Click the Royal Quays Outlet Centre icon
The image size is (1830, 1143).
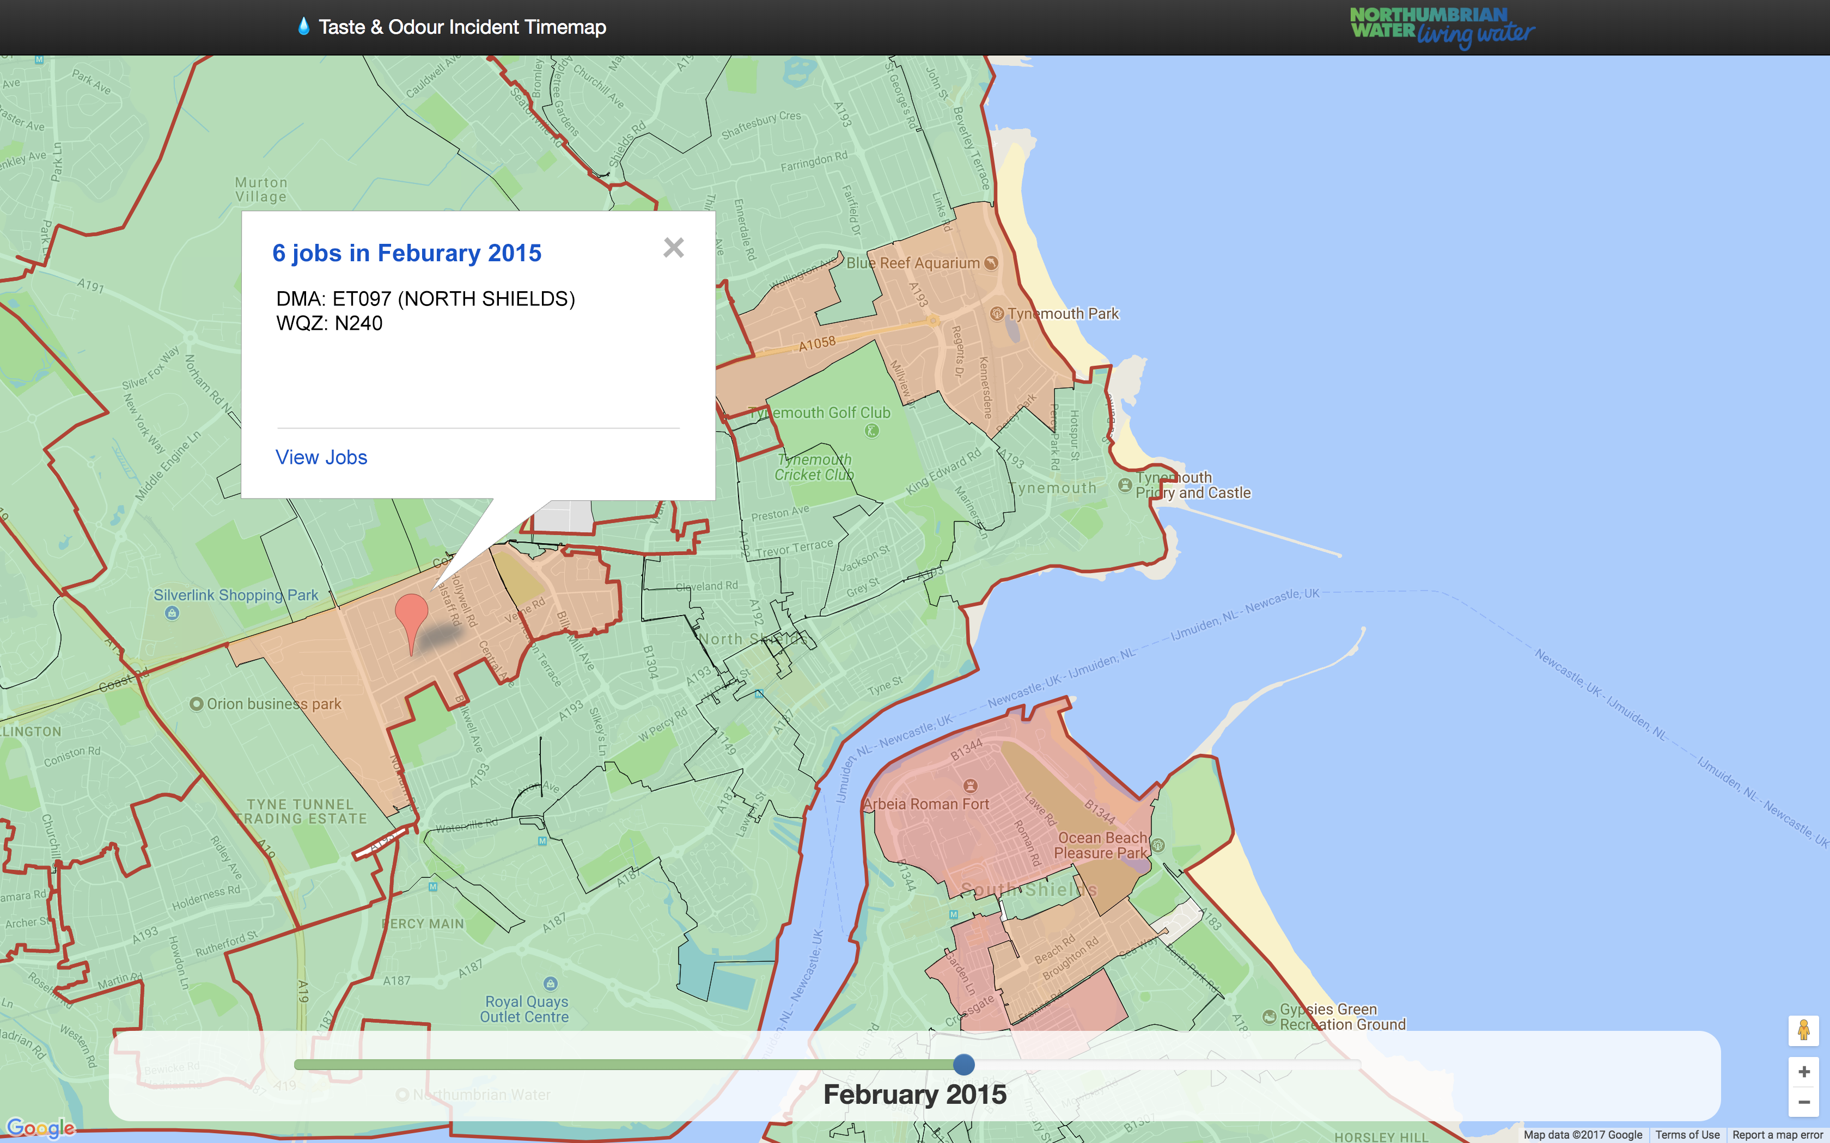click(x=551, y=984)
